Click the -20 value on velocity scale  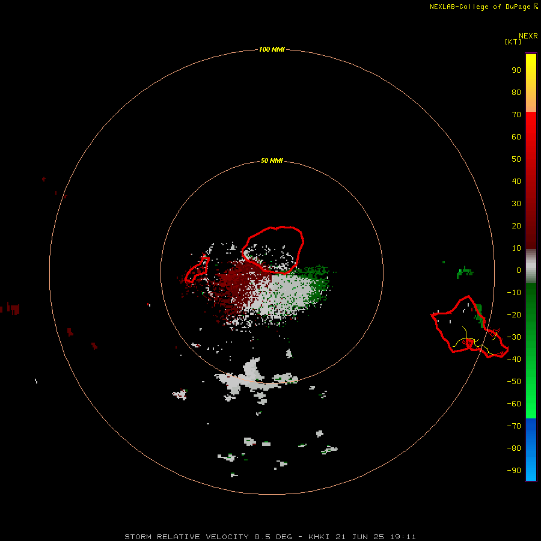514,314
